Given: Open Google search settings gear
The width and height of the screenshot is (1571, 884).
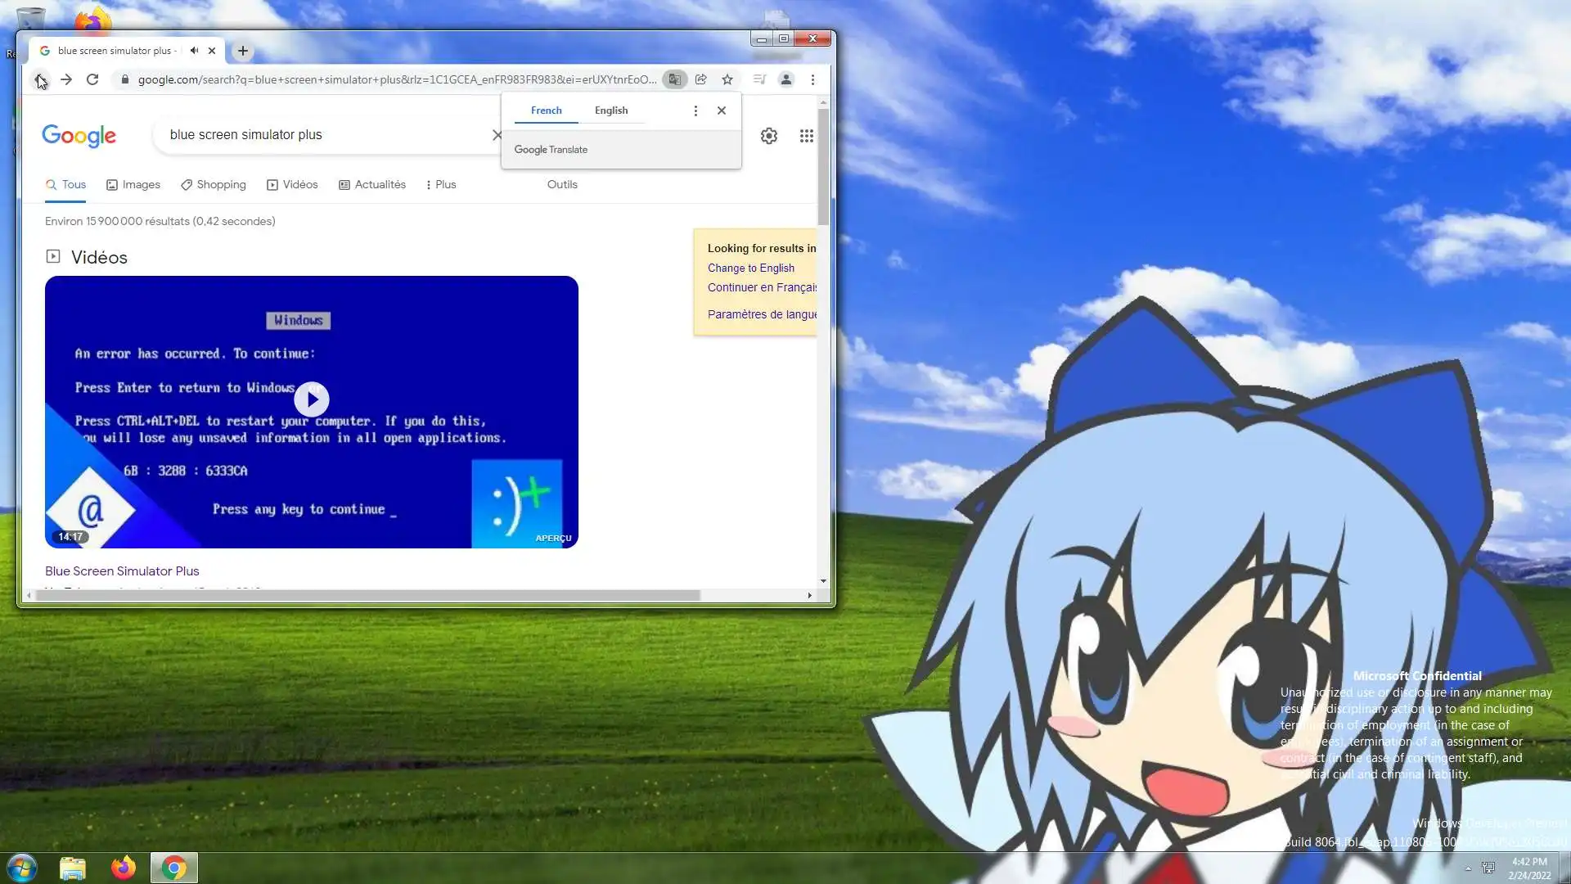Looking at the screenshot, I should coord(768,136).
